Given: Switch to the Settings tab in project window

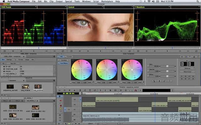Looking at the screenshot, I should (x=9, y=60).
